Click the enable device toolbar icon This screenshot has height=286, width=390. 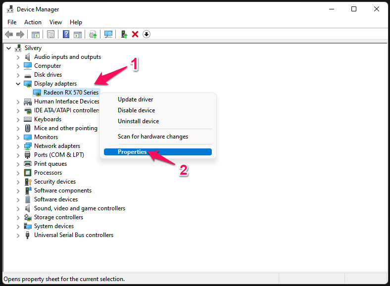point(124,34)
